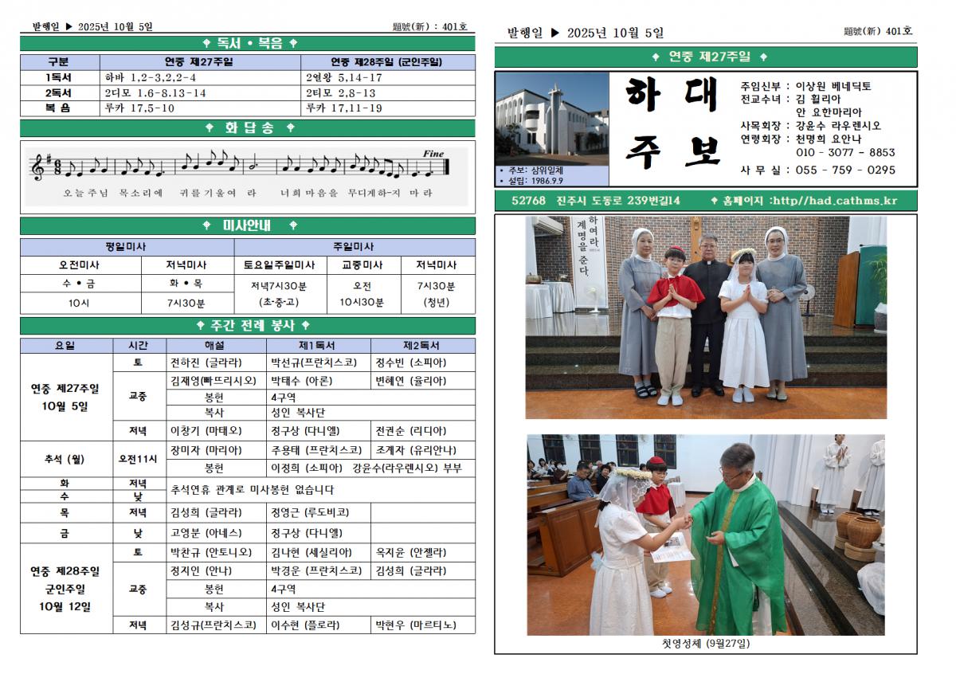Screen dimensions: 956x674
Task: Select the '주임신부 : 이상원 베네딕토' line
Action: coord(805,86)
